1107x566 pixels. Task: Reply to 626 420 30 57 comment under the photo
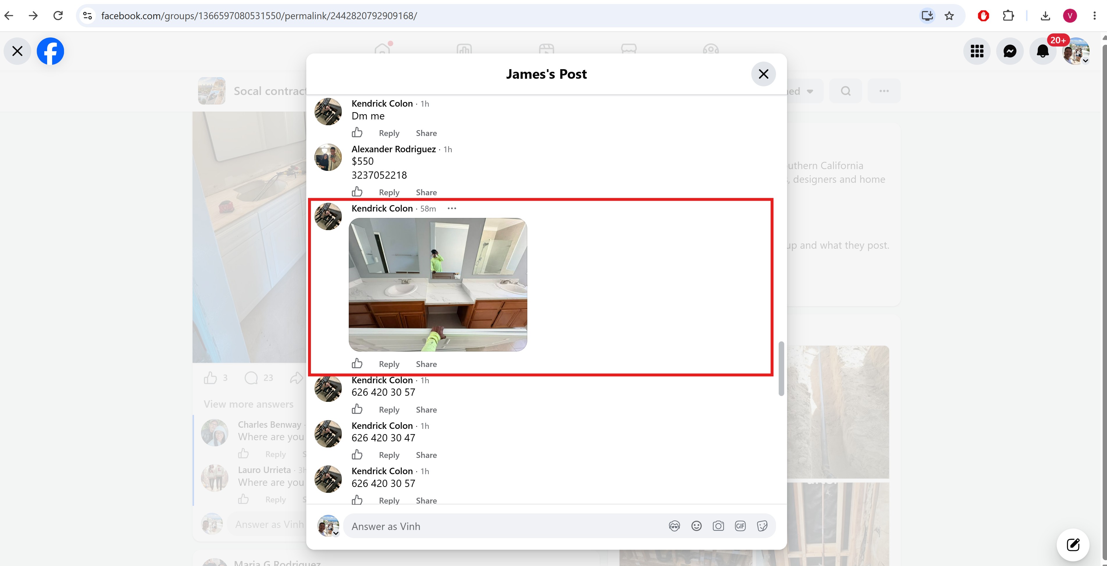pos(389,410)
